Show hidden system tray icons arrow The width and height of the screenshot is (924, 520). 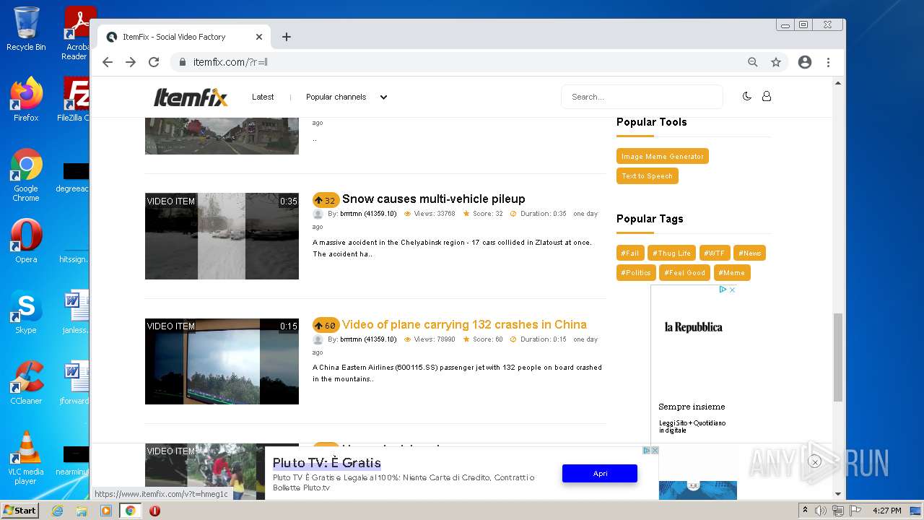point(805,511)
